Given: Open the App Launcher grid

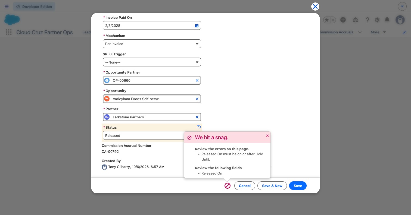Looking at the screenshot, I should pos(9,32).
